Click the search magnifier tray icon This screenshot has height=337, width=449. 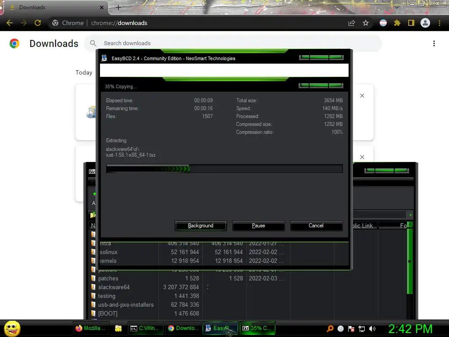click(x=330, y=329)
